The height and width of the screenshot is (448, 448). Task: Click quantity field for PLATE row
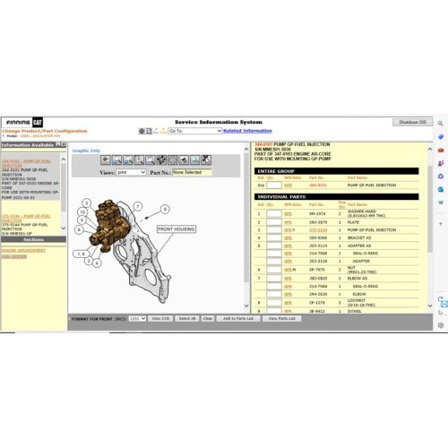[274, 222]
